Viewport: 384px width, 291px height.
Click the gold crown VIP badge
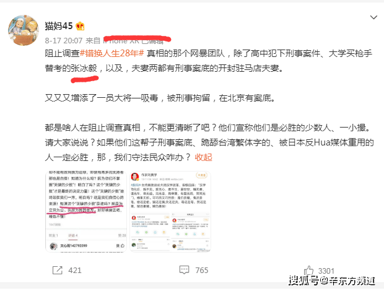click(x=80, y=26)
